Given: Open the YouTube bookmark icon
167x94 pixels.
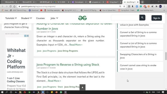Looking at the screenshot, I should (x=41, y=10).
